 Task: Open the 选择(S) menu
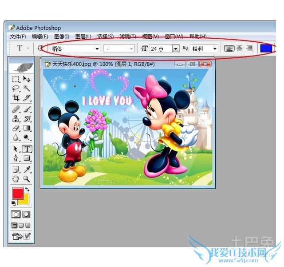[106, 36]
